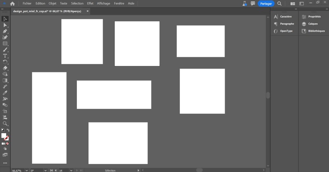Open the Effet menu

coord(90,3)
